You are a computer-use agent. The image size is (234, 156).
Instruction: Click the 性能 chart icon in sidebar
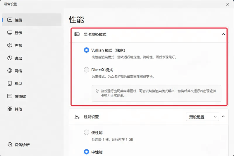(10, 20)
